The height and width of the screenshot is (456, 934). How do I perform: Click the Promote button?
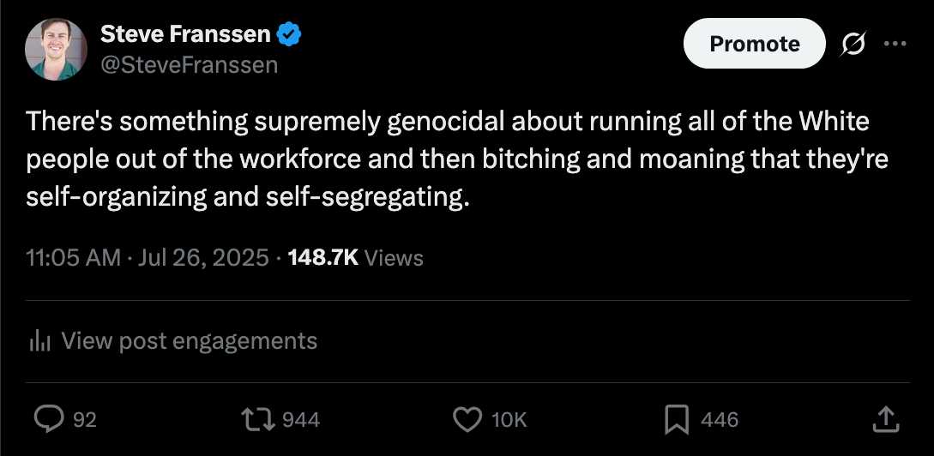[x=754, y=44]
